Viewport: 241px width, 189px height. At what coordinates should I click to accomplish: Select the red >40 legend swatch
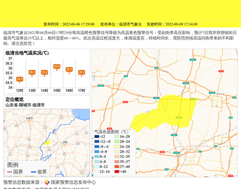pyautogui.click(x=117, y=171)
